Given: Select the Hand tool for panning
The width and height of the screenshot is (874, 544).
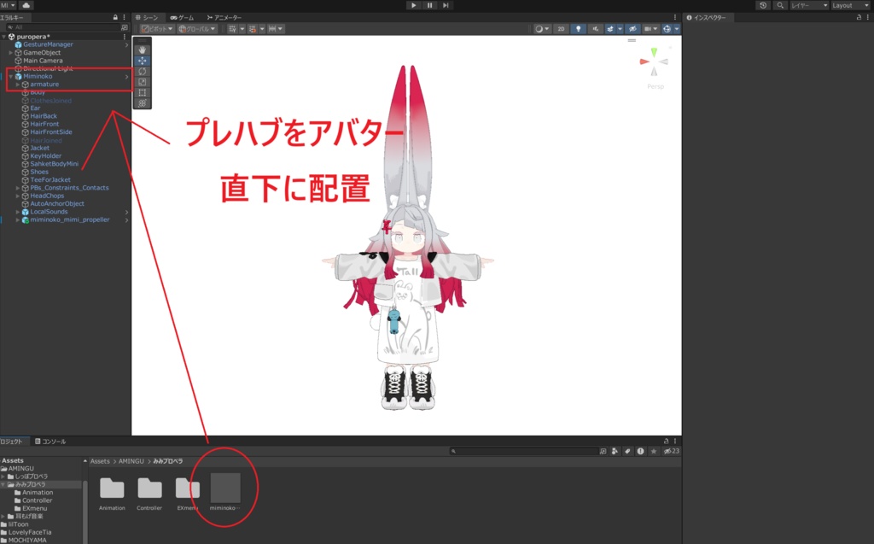Looking at the screenshot, I should click(x=143, y=50).
